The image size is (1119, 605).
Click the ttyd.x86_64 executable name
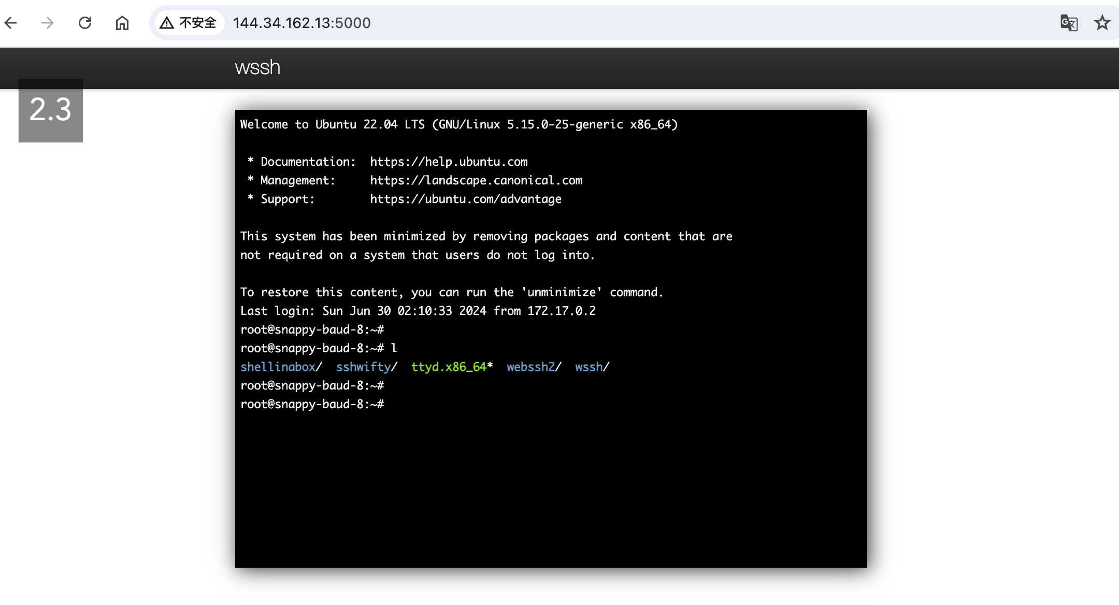449,367
